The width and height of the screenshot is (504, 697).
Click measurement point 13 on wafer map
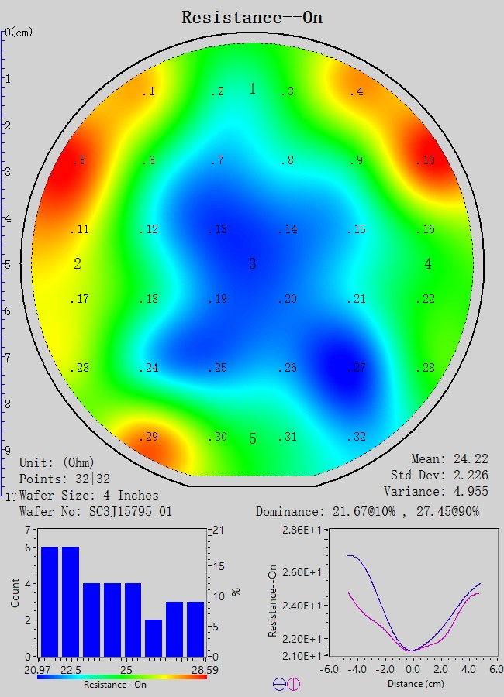click(218, 229)
